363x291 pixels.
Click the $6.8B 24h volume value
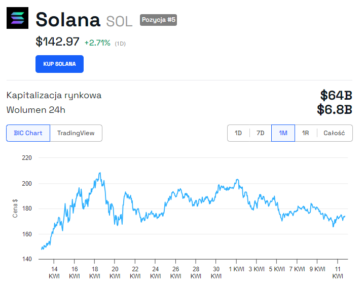(x=334, y=110)
